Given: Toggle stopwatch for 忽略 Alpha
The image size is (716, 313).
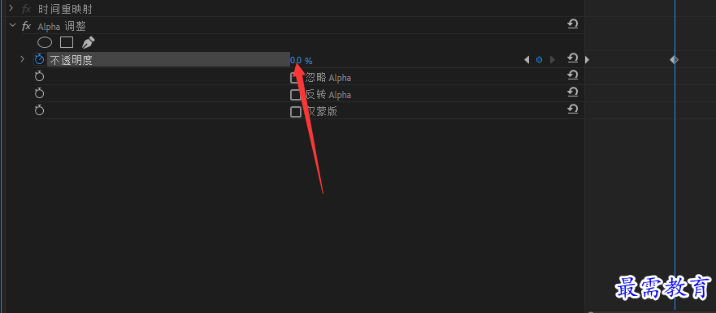Looking at the screenshot, I should [40, 76].
